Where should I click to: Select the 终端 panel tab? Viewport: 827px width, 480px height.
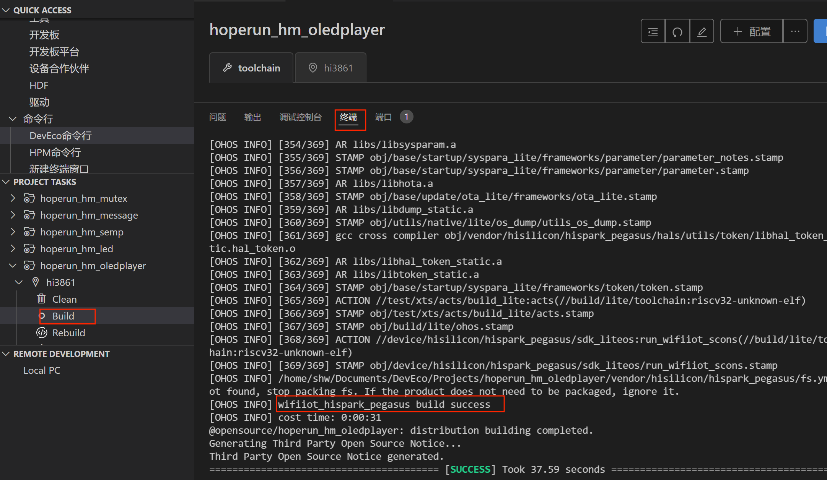[x=348, y=117]
